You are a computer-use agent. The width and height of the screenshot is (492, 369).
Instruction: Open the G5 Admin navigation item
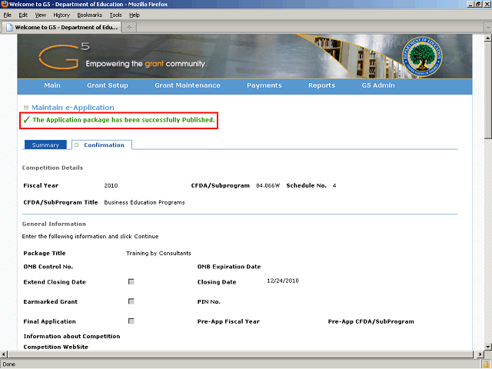[x=378, y=85]
